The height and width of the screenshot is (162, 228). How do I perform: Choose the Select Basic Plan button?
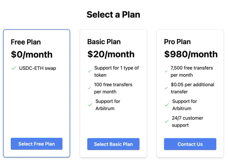coord(113,144)
